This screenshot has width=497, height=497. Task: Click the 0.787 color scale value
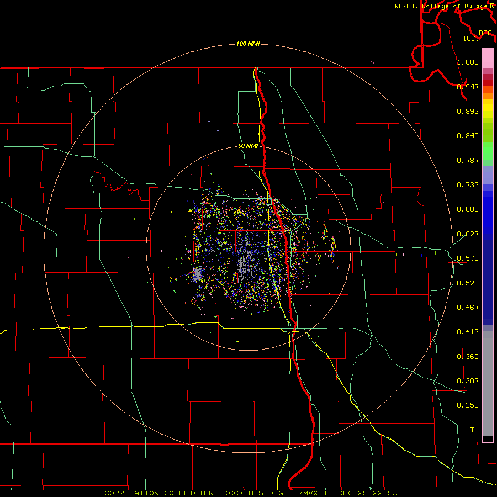(x=468, y=160)
